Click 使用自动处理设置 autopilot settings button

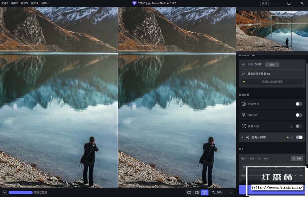[x=272, y=82]
